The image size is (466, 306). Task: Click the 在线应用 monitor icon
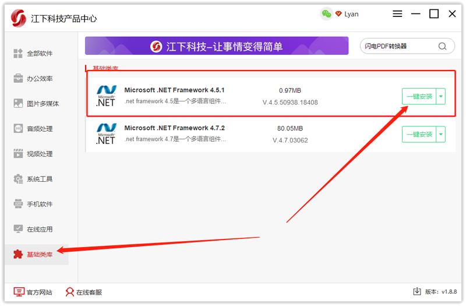18,229
